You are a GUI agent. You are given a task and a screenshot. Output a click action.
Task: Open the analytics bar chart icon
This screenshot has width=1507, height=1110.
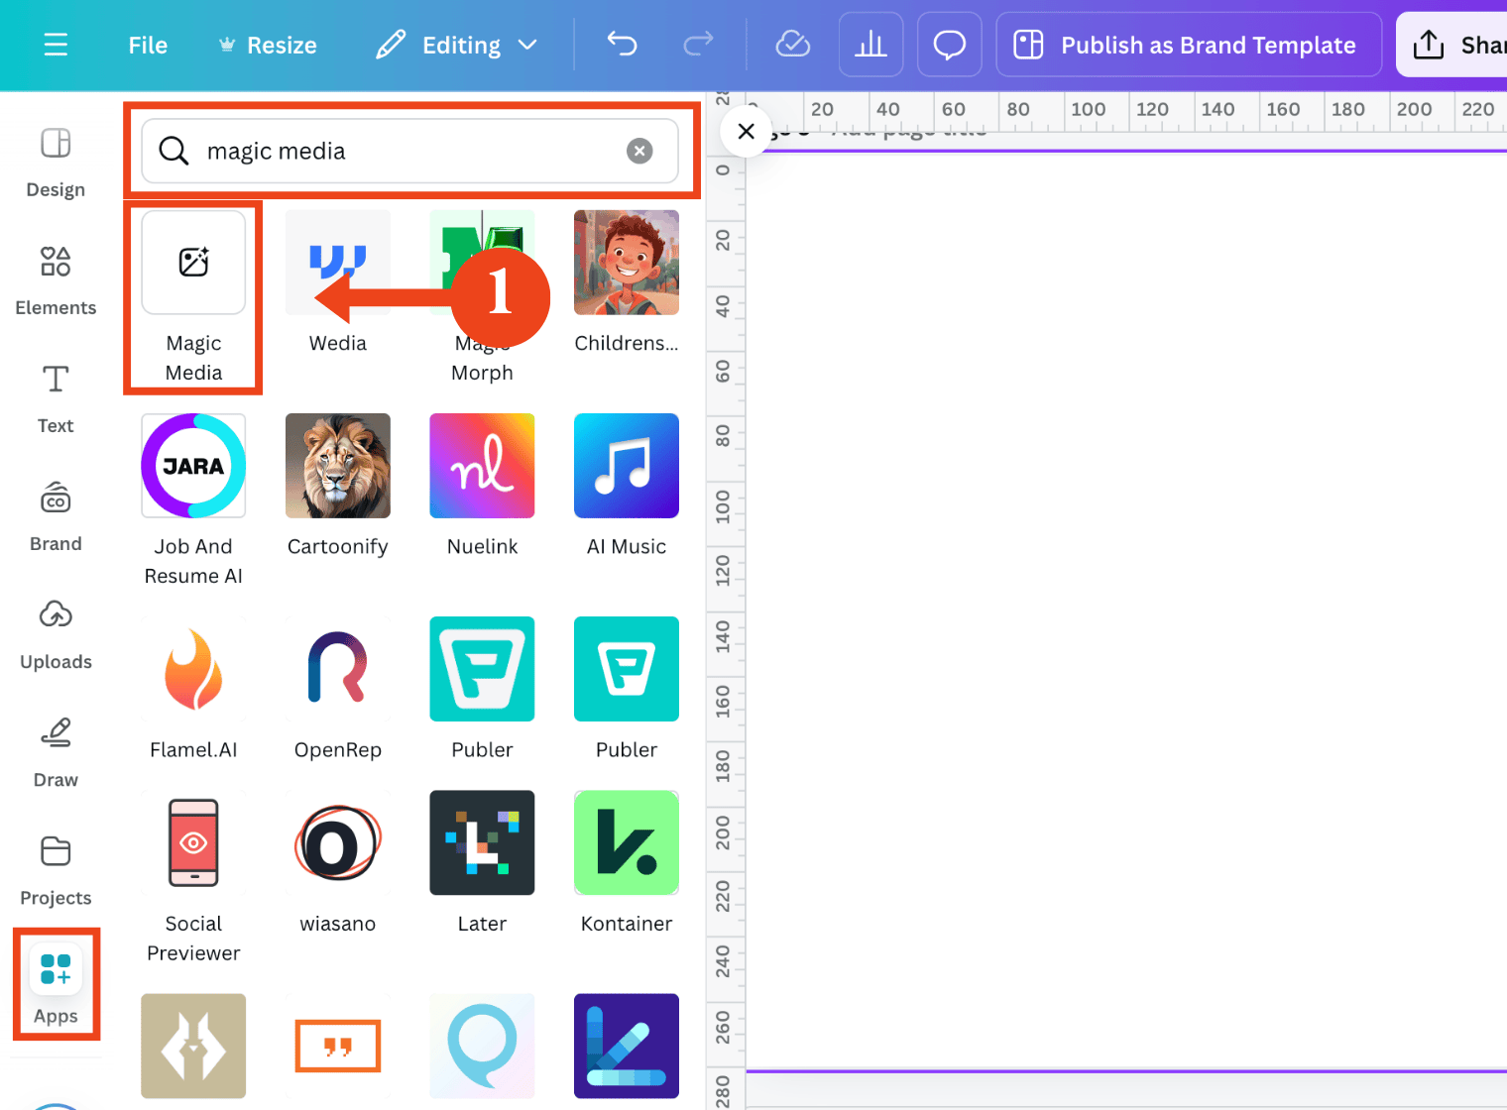(870, 45)
